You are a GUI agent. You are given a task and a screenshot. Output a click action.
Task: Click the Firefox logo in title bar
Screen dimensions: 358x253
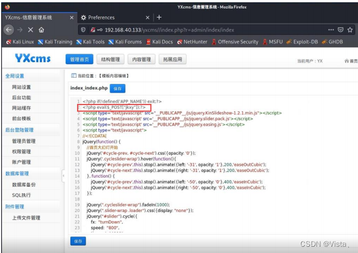(x=7, y=7)
